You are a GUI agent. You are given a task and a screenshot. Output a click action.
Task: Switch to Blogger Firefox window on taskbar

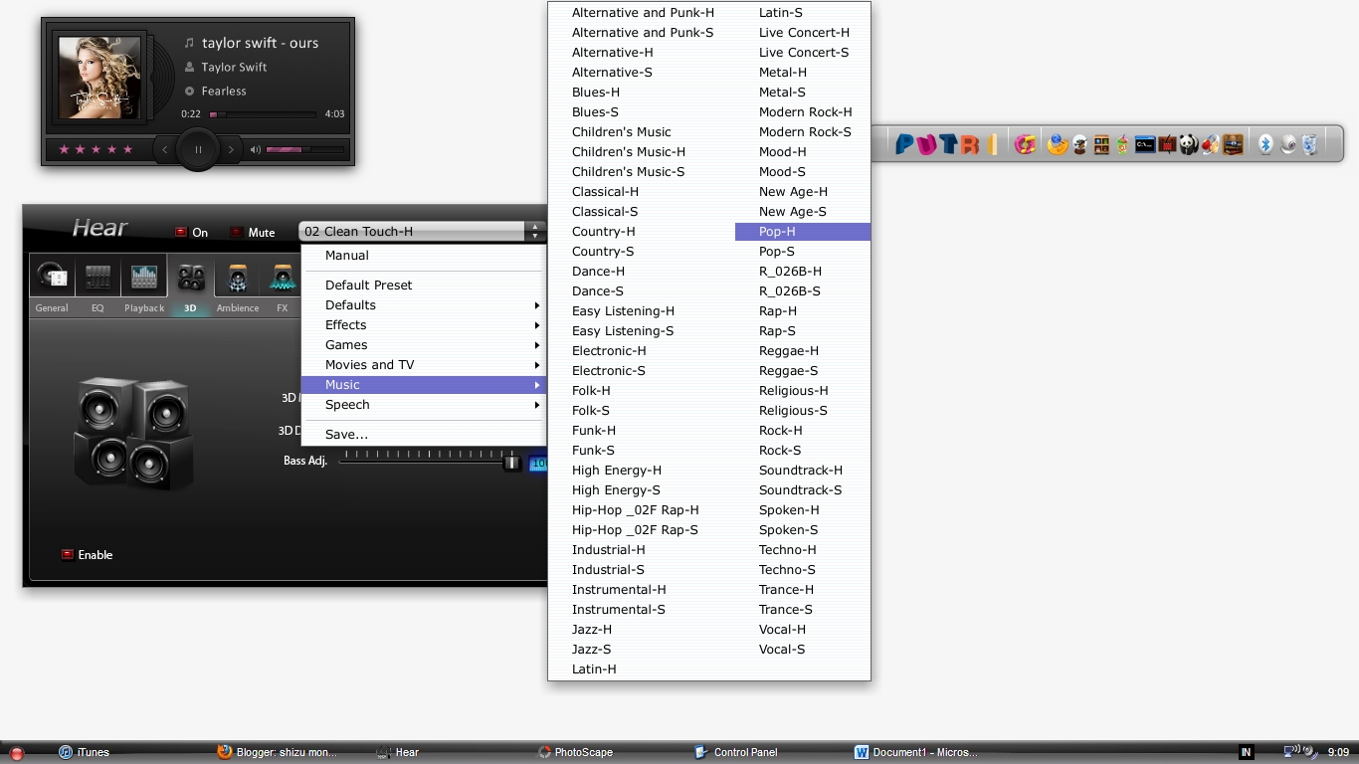click(x=279, y=752)
